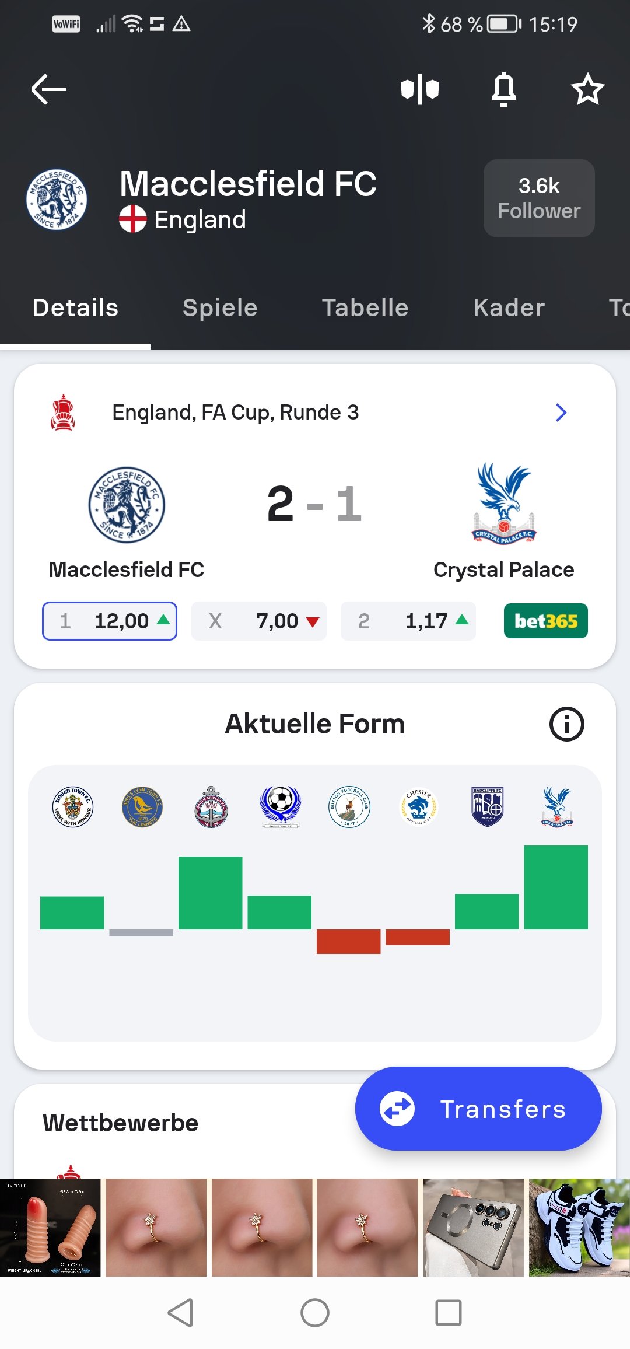Image resolution: width=630 pixels, height=1349 pixels.
Task: Tap the Slough Town crest in the form chart
Action: tap(72, 807)
